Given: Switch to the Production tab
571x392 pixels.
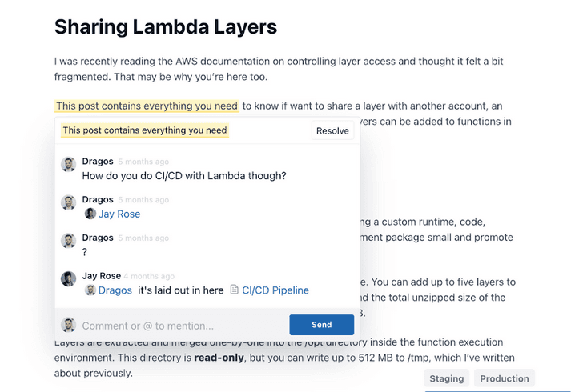Looking at the screenshot, I should tap(505, 378).
